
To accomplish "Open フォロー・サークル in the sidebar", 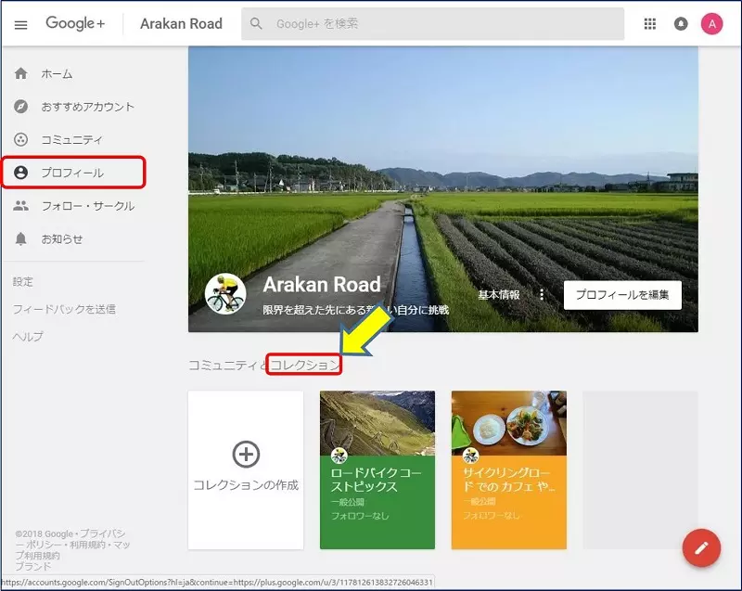I will click(88, 206).
